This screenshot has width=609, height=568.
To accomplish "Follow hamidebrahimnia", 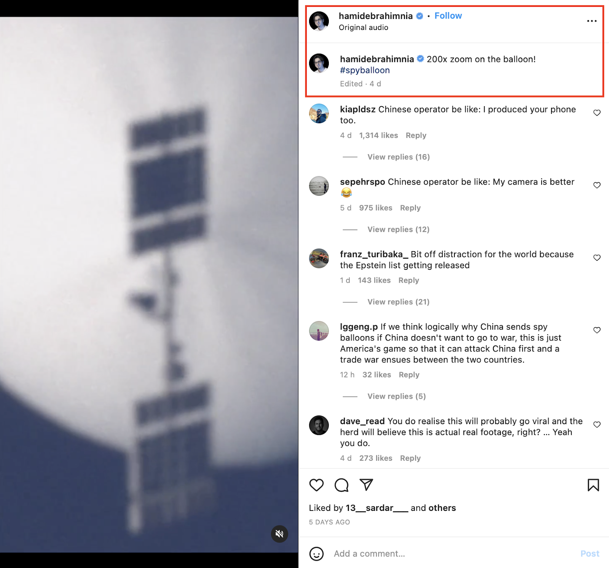I will click(448, 16).
